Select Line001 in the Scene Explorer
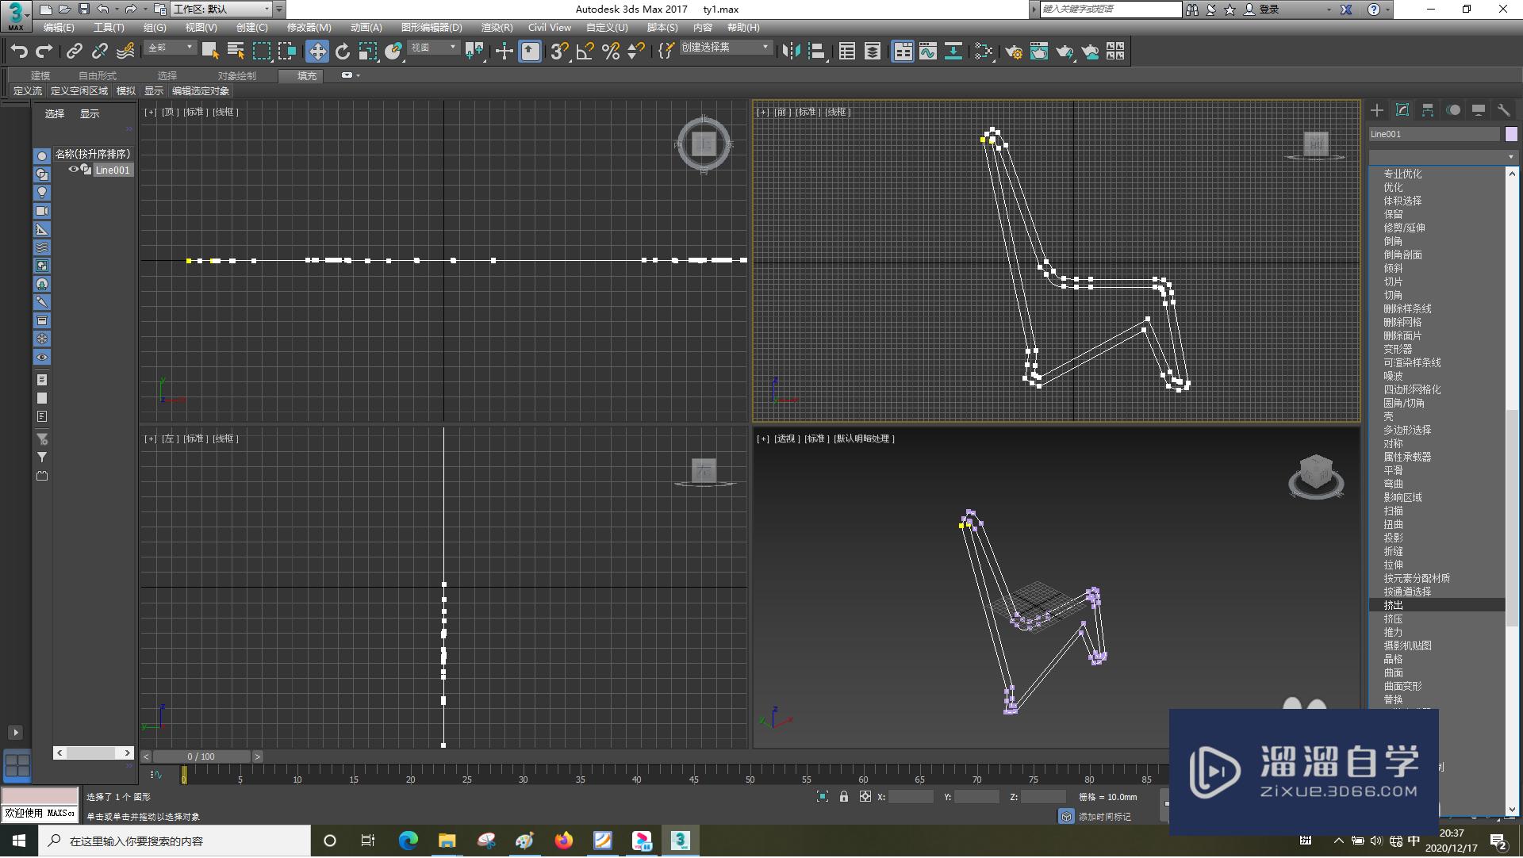The height and width of the screenshot is (858, 1523). 113,170
